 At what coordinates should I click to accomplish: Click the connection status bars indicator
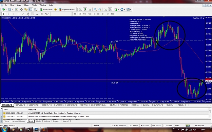[x=188, y=126]
